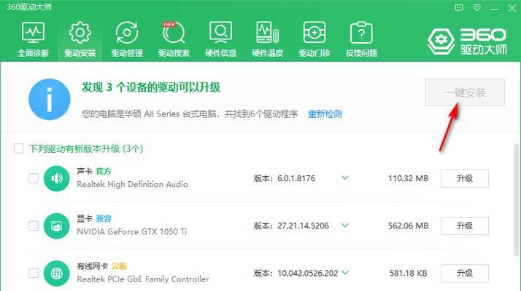Click the driver list vertical scrollbar
The width and height of the screenshot is (521, 291).
[x=516, y=200]
